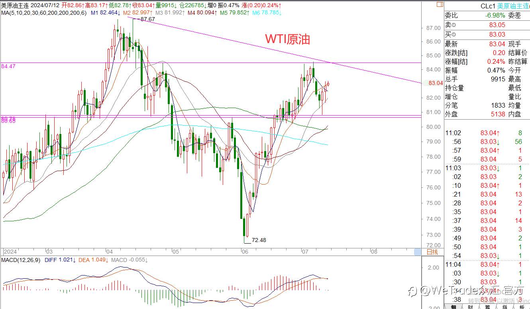Click the 总手 volume value 9915
This screenshot has width=530, height=309.
(499, 79)
